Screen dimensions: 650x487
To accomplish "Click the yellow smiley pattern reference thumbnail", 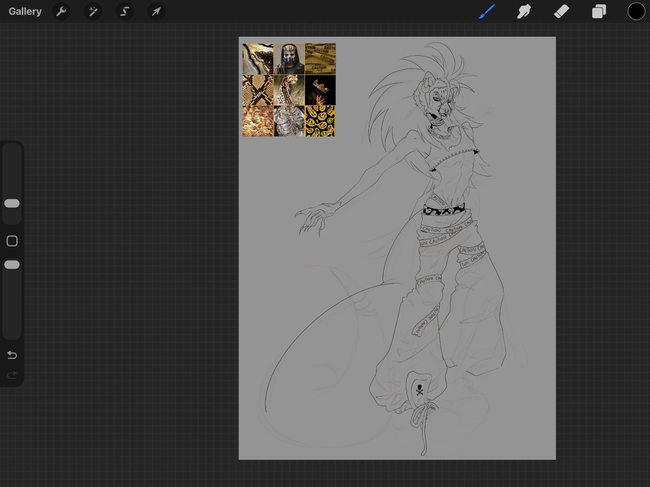I will tap(320, 121).
